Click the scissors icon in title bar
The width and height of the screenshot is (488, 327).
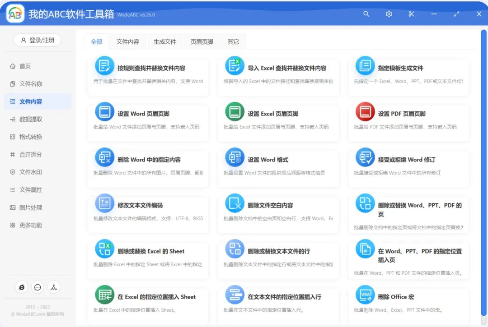411,14
